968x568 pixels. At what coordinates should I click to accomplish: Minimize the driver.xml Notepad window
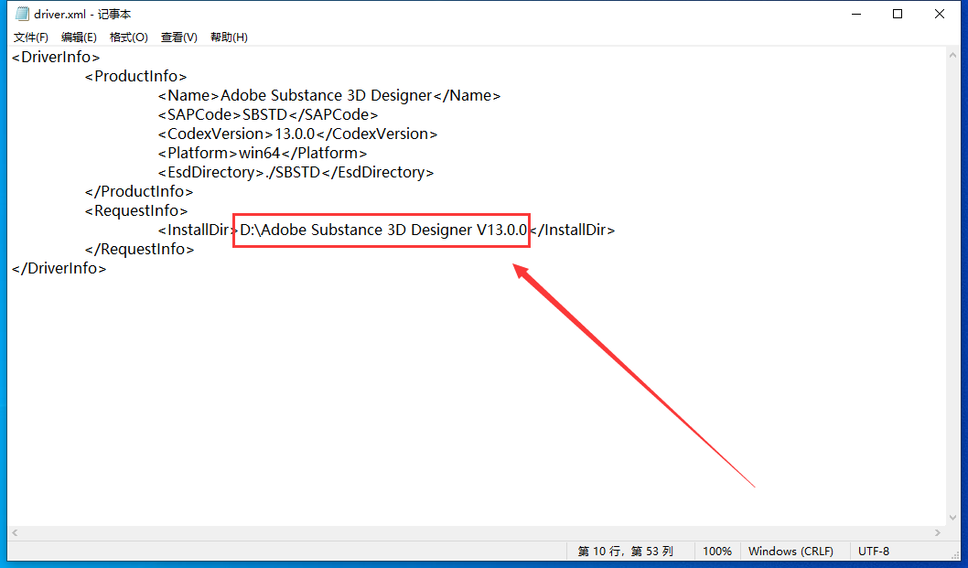(x=856, y=14)
